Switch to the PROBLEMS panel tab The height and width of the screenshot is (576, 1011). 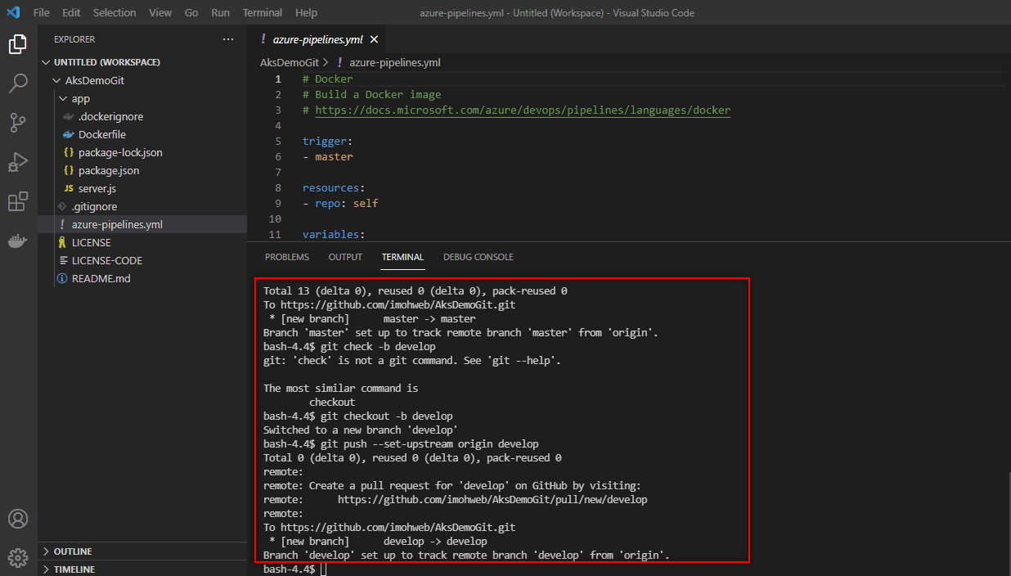coord(287,257)
